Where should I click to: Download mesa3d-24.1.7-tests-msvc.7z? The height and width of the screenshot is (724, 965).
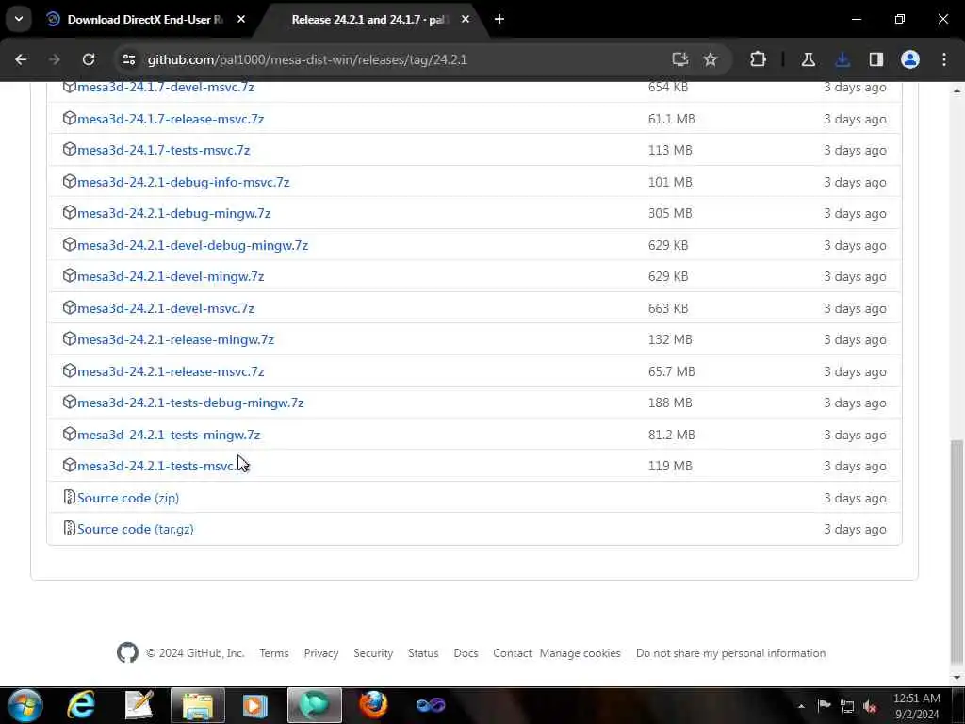tap(164, 150)
